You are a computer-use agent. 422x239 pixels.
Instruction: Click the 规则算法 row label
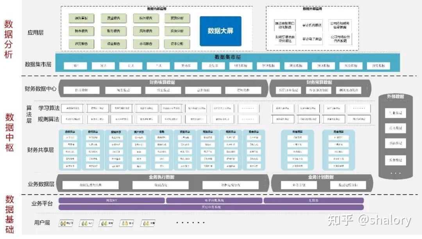point(48,119)
